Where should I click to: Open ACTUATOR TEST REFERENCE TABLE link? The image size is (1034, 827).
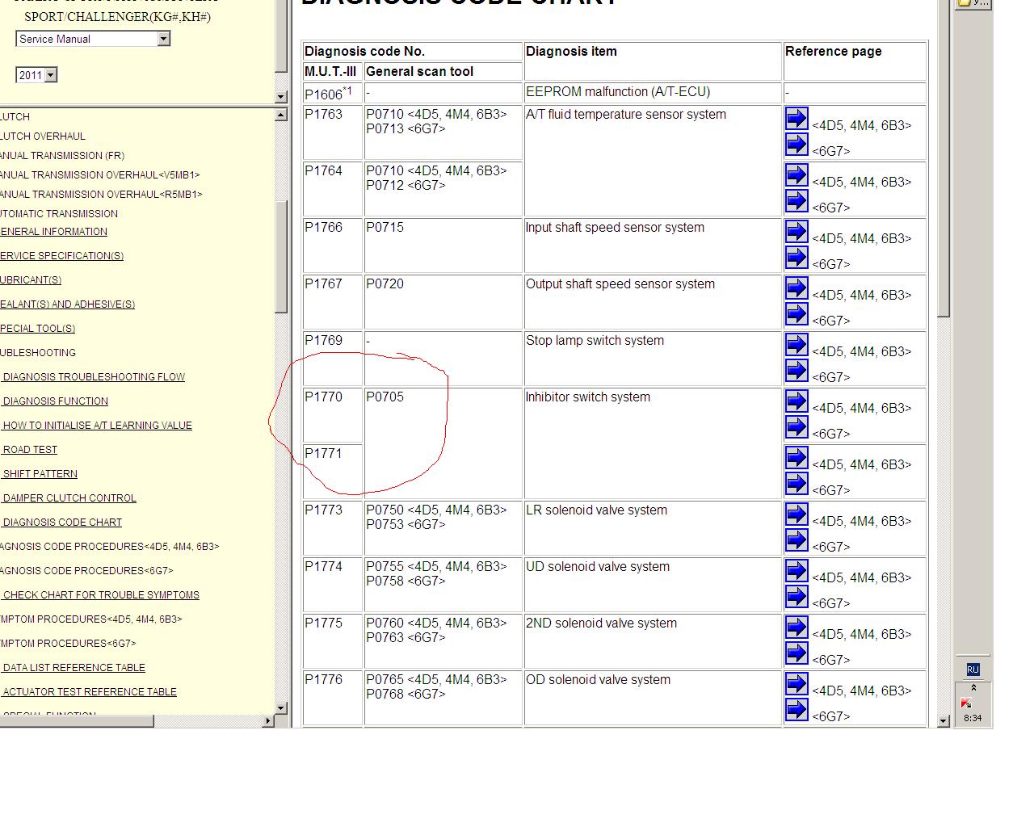point(89,692)
